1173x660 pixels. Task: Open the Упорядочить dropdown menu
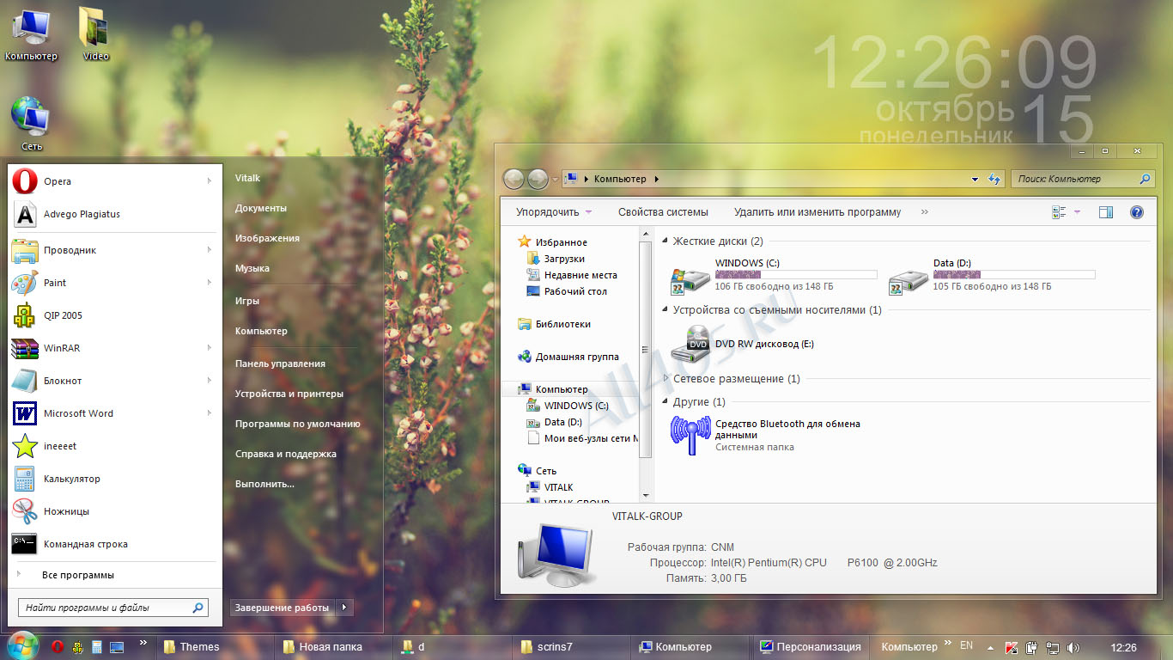click(554, 212)
